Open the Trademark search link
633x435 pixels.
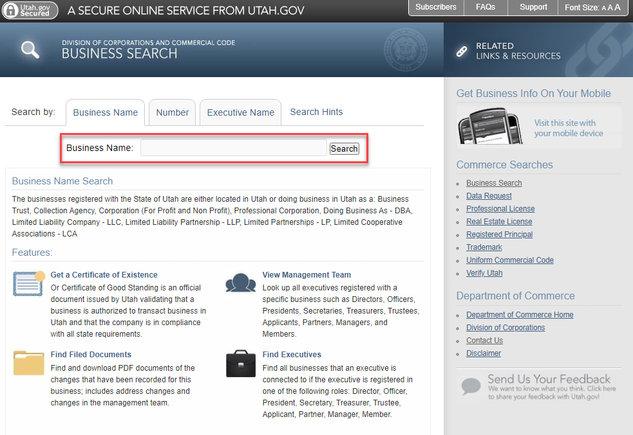tap(484, 247)
